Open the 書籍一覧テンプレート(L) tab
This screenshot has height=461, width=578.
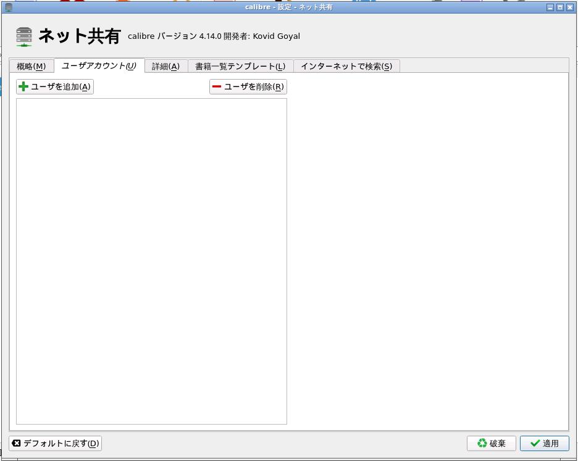240,66
